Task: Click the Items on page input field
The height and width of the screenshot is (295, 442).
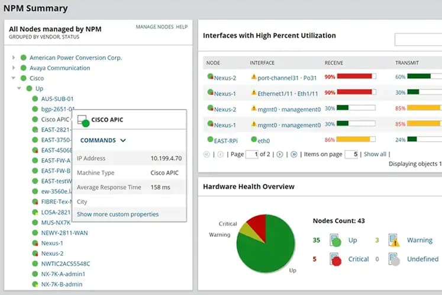Action: [x=351, y=155]
